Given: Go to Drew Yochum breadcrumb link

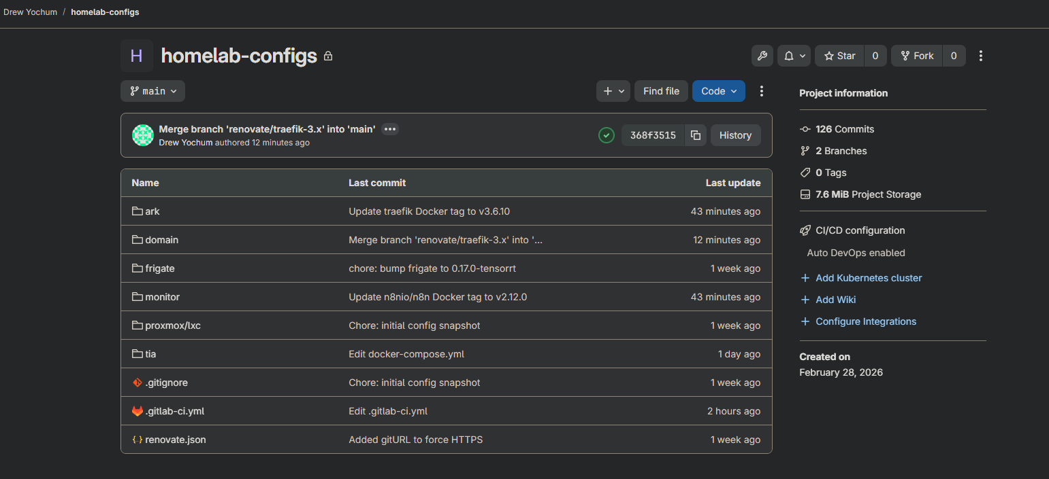Looking at the screenshot, I should click(31, 12).
